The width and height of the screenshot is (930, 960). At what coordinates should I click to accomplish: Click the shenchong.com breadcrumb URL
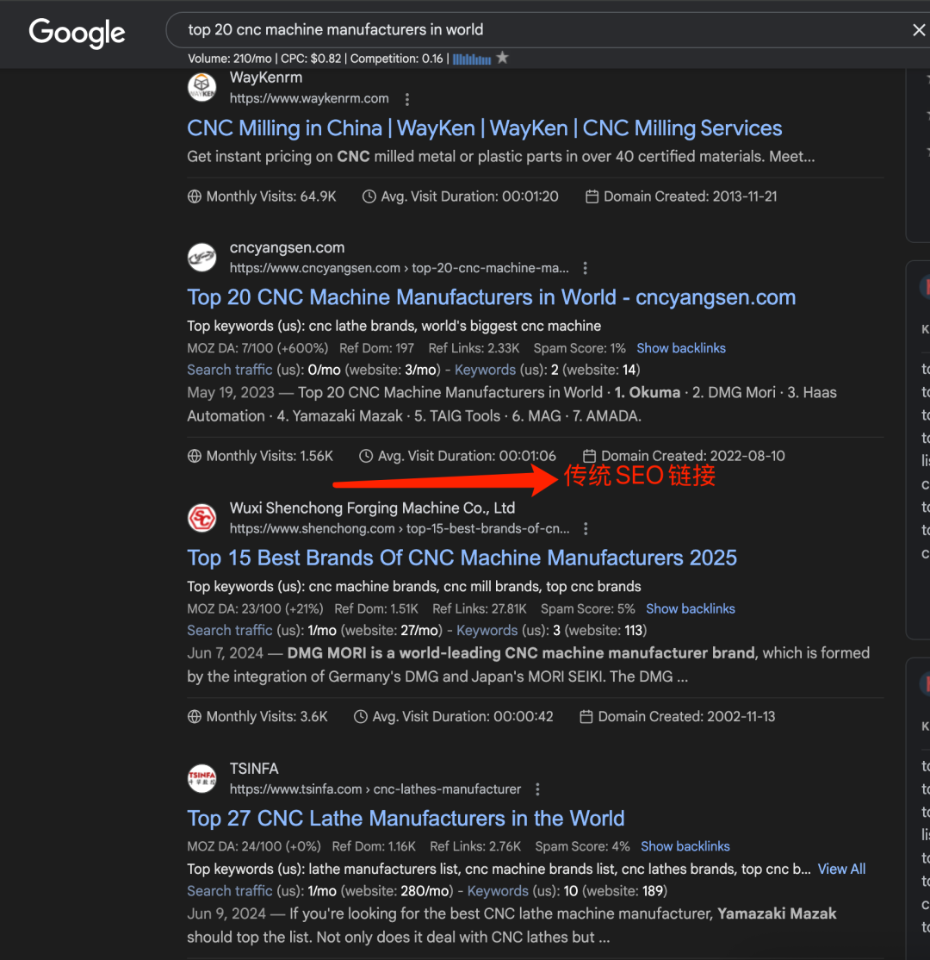400,528
